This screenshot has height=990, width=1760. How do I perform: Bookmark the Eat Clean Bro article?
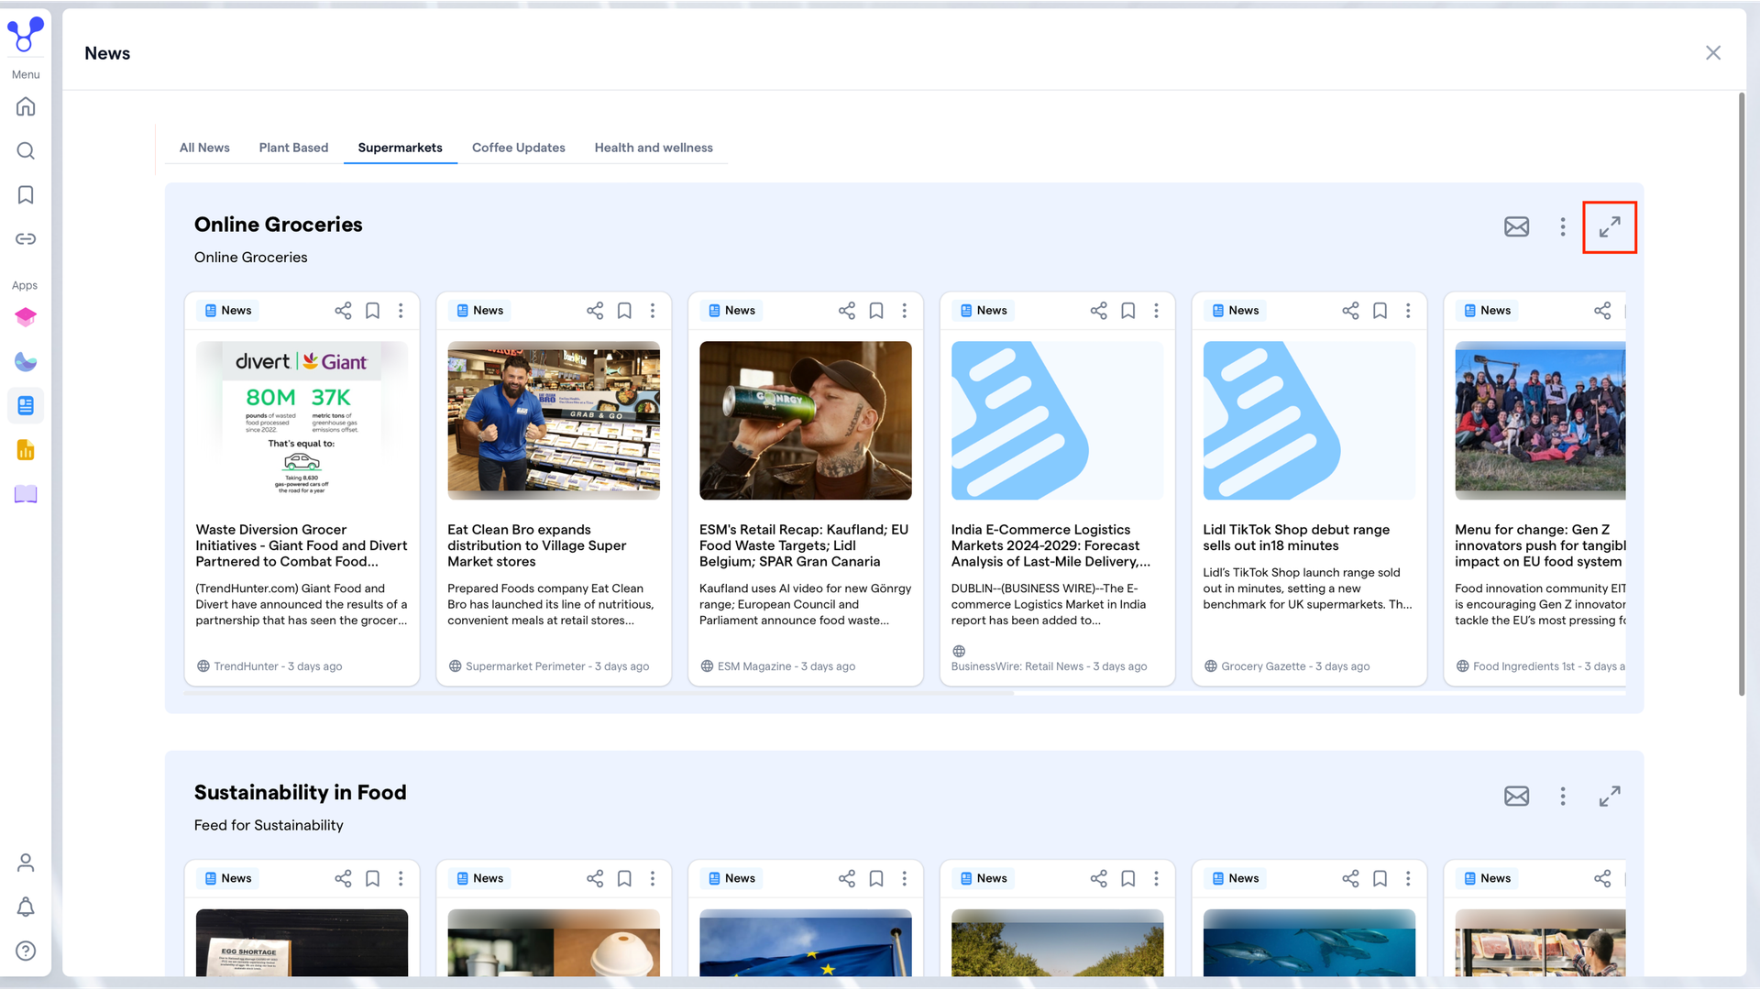tap(624, 311)
